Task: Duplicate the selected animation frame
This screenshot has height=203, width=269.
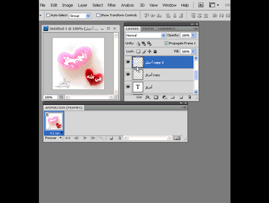Action: click(111, 138)
